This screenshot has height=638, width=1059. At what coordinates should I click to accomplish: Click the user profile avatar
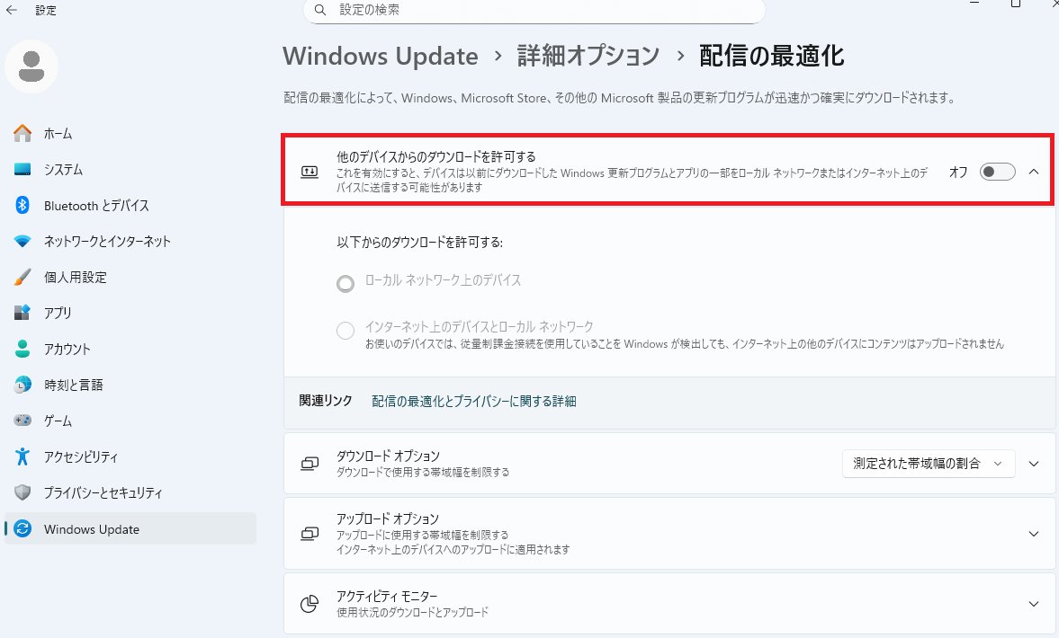point(31,66)
